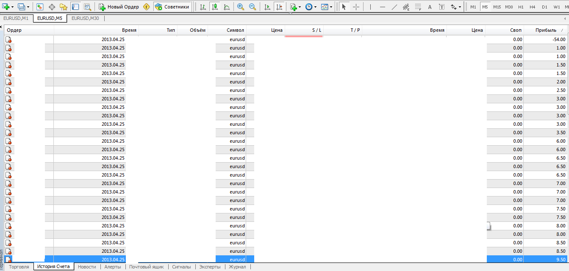Viewport: 569px width, 271px height.
Task: Expand the Periods dropdown arrow
Action: coord(315,7)
